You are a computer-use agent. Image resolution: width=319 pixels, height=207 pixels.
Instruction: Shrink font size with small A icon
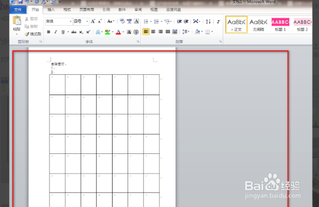100,21
